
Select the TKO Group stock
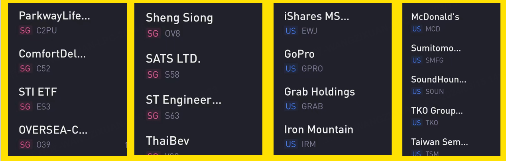pyautogui.click(x=451, y=116)
